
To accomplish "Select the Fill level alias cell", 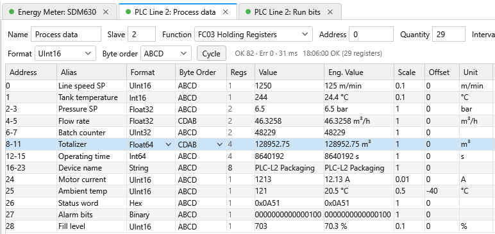I will (x=92, y=227).
